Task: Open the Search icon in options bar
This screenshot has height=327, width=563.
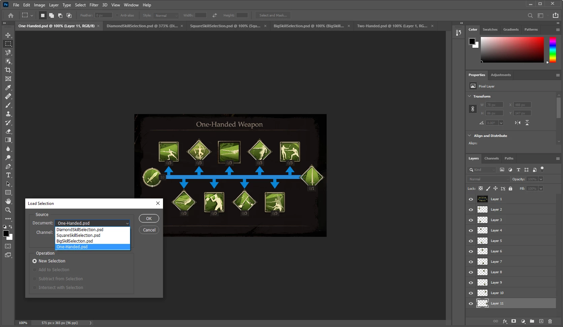Action: [x=530, y=15]
